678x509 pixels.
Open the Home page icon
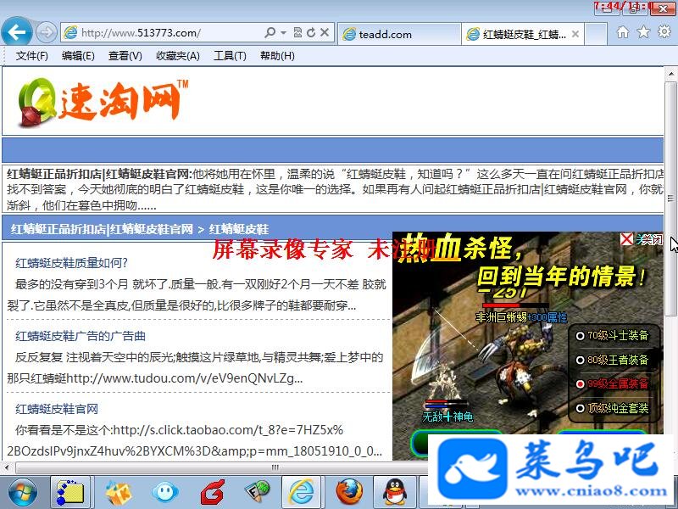623,32
